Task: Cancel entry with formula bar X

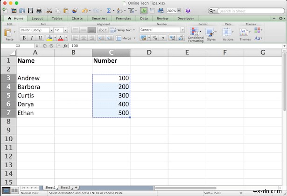Action: click(44, 46)
